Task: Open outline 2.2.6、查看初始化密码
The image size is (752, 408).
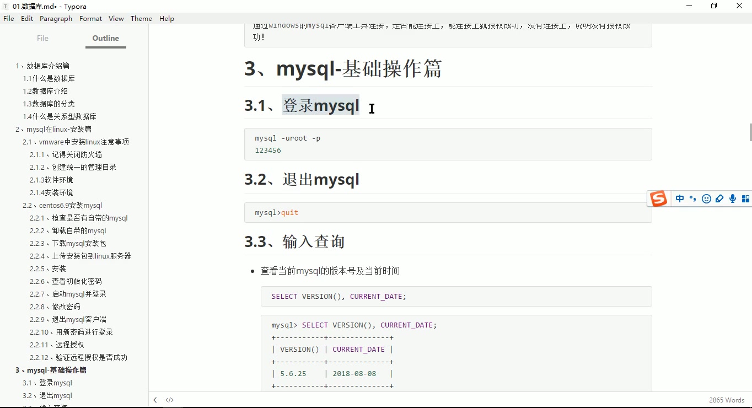Action: click(66, 281)
